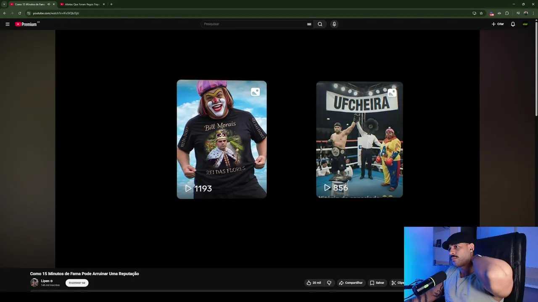The image size is (538, 302).
Task: Go back with browser back arrow
Action: [x=5, y=13]
